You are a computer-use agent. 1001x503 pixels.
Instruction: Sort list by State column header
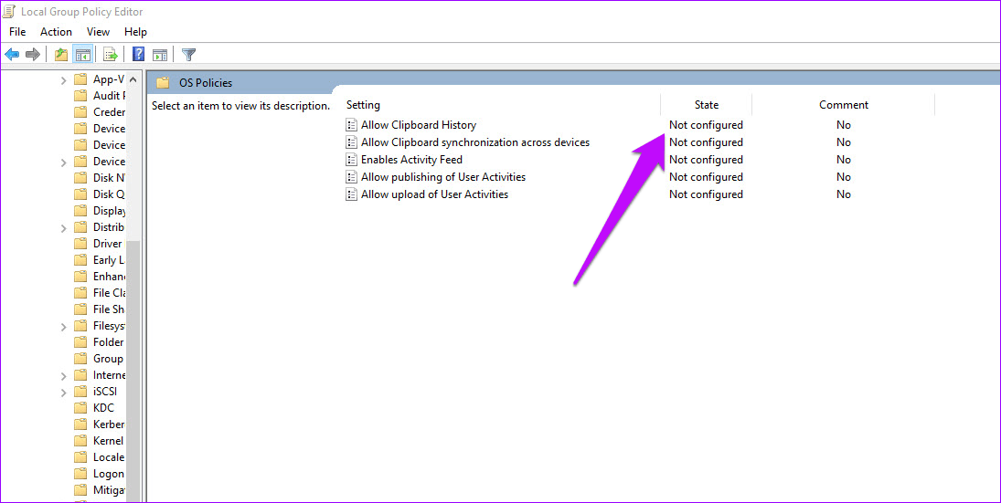coord(706,105)
